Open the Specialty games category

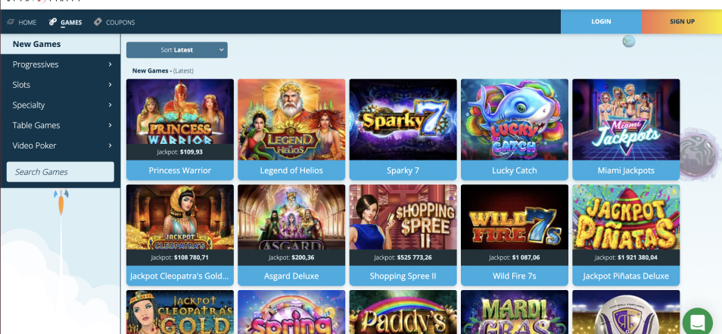61,105
